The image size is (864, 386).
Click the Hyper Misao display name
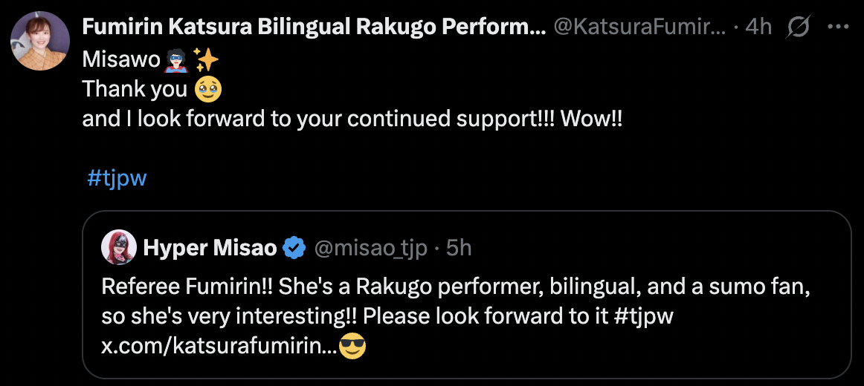(x=210, y=248)
